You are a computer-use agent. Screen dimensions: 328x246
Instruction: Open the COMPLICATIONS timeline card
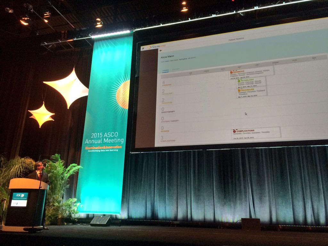[x=256, y=133]
